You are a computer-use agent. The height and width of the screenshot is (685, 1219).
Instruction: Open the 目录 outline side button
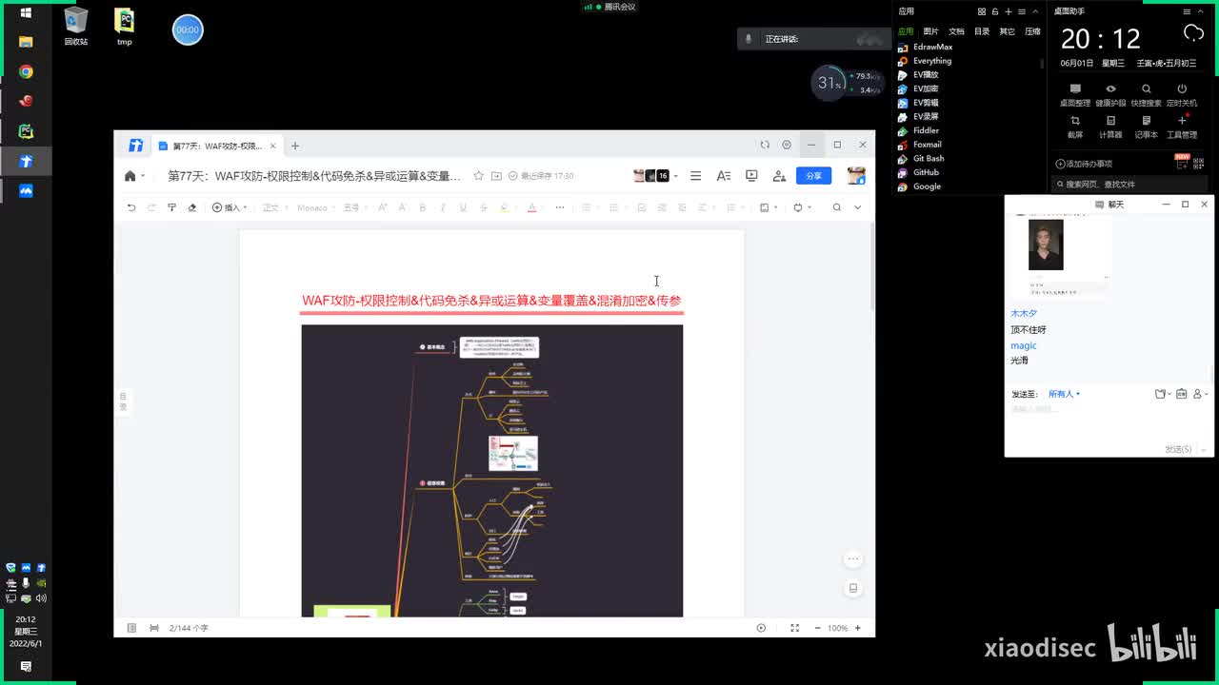[x=123, y=401]
